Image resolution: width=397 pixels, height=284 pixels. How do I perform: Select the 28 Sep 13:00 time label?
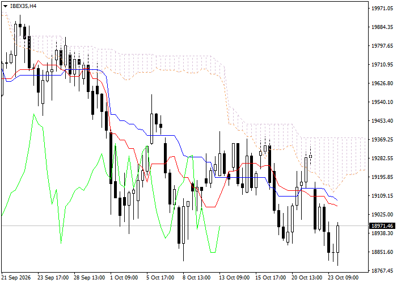point(90,278)
